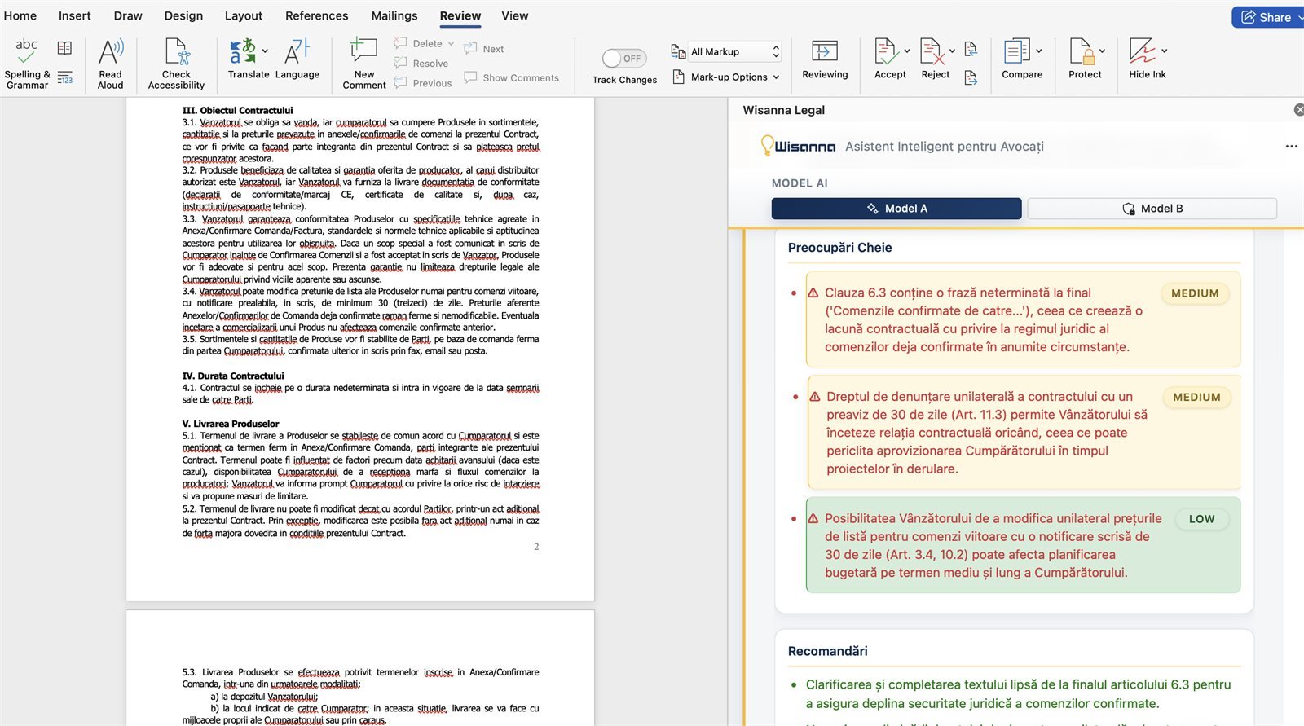Screen dimensions: 1304x726
Task: Open Mark-up Options menu
Action: pos(726,77)
